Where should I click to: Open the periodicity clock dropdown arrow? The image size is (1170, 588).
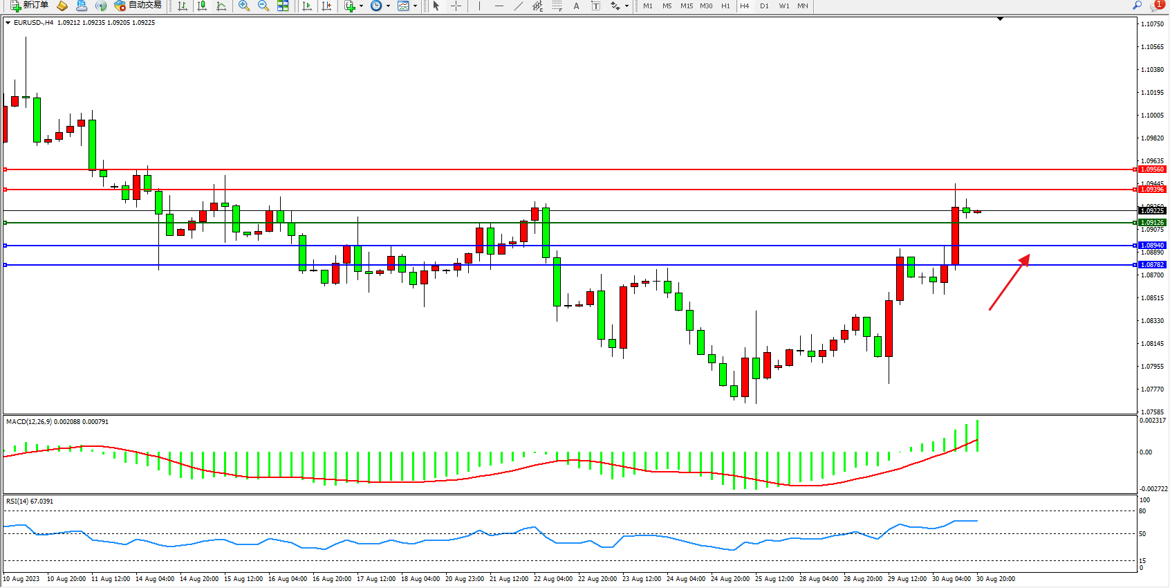pyautogui.click(x=388, y=6)
